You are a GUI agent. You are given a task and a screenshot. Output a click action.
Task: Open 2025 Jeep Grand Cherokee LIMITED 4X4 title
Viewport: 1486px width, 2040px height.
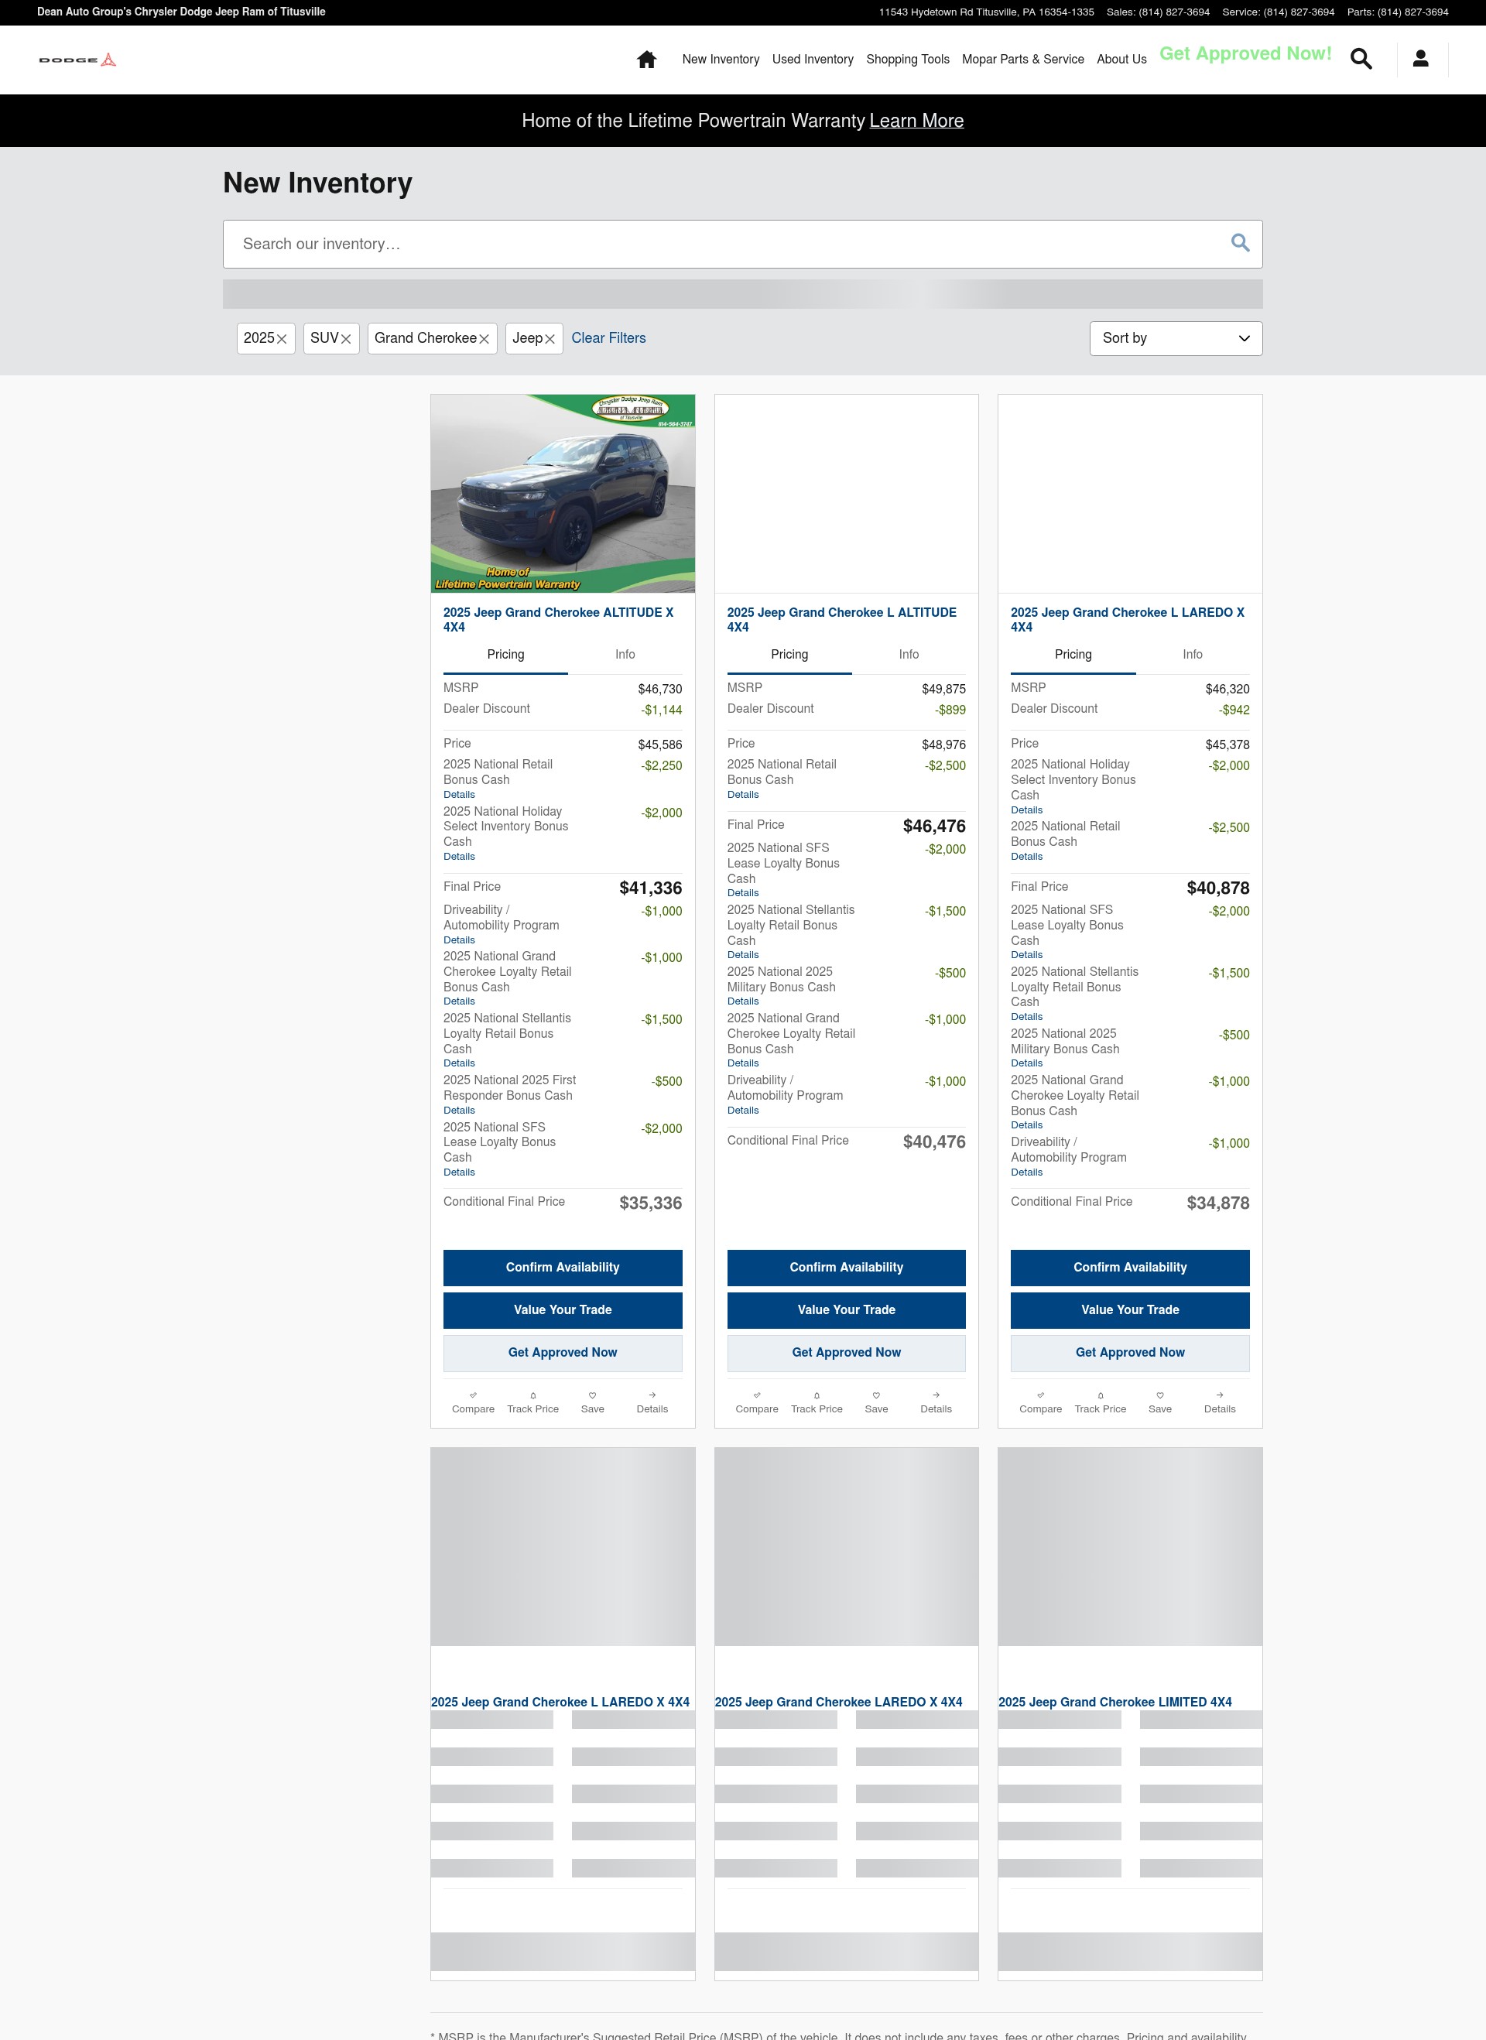click(1114, 1702)
